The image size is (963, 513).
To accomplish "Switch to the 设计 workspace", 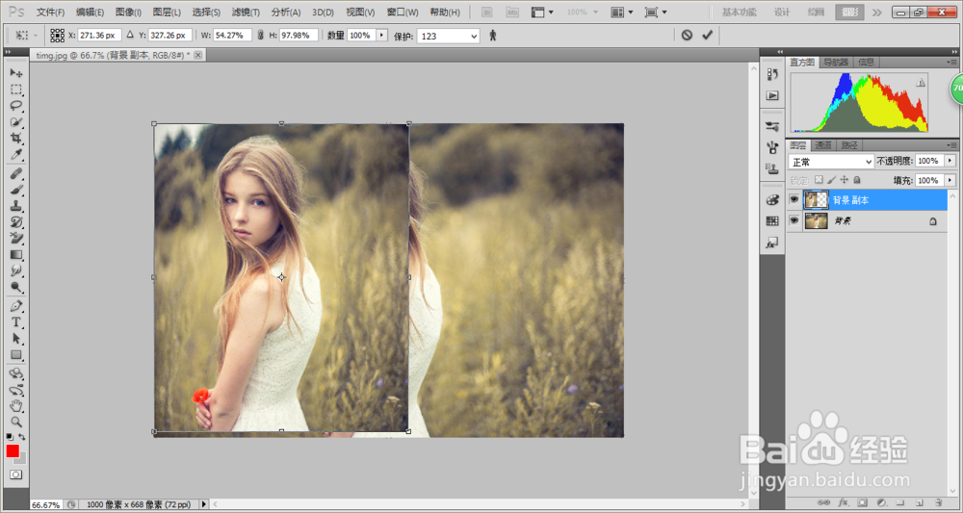I will 782,13.
